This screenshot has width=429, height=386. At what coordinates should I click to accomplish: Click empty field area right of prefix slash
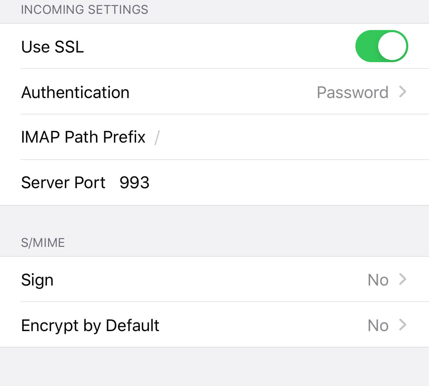(276, 137)
